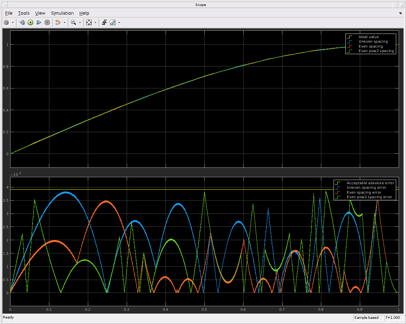Open the File menu
Image resolution: width=406 pixels, height=324 pixels.
click(x=9, y=13)
